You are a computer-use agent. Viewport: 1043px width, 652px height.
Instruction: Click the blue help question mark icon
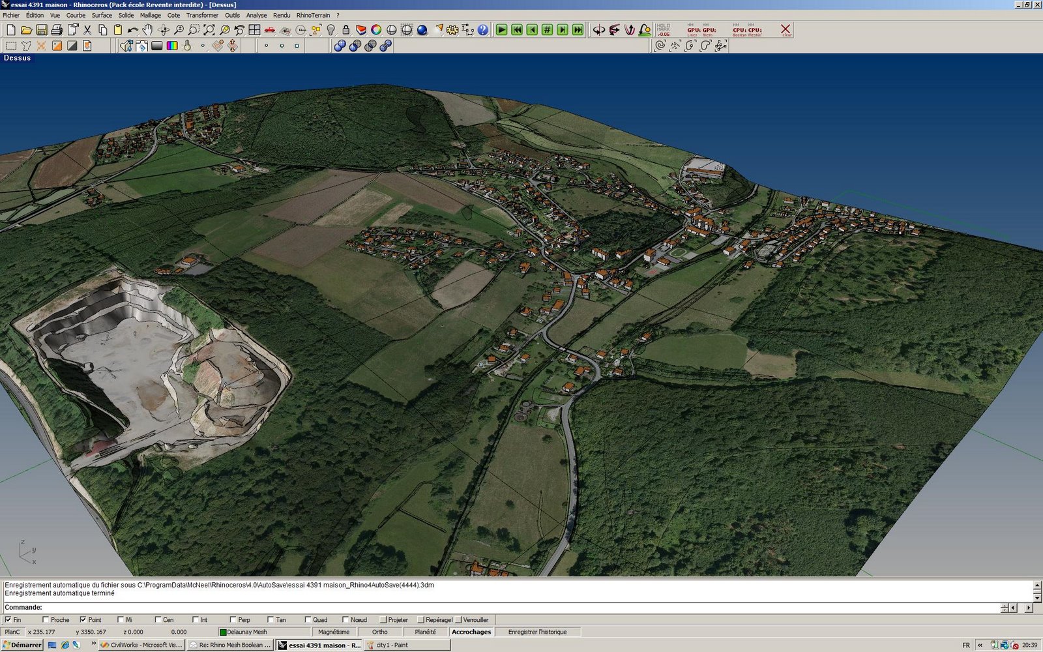(482, 30)
